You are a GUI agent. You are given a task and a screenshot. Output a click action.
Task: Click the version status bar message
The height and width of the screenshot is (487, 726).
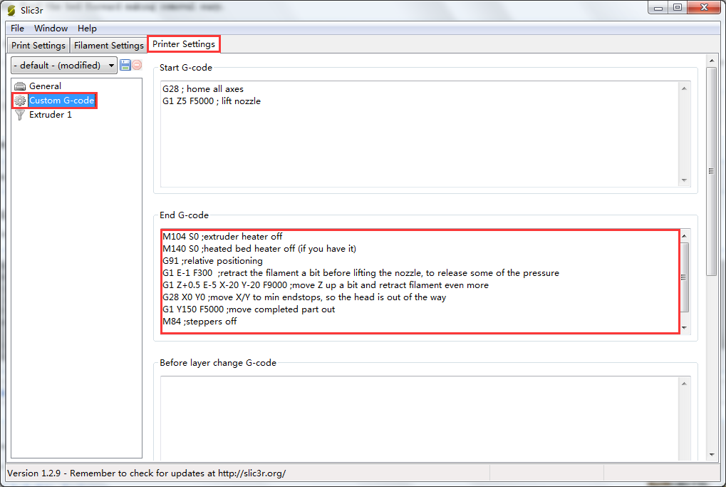(146, 473)
